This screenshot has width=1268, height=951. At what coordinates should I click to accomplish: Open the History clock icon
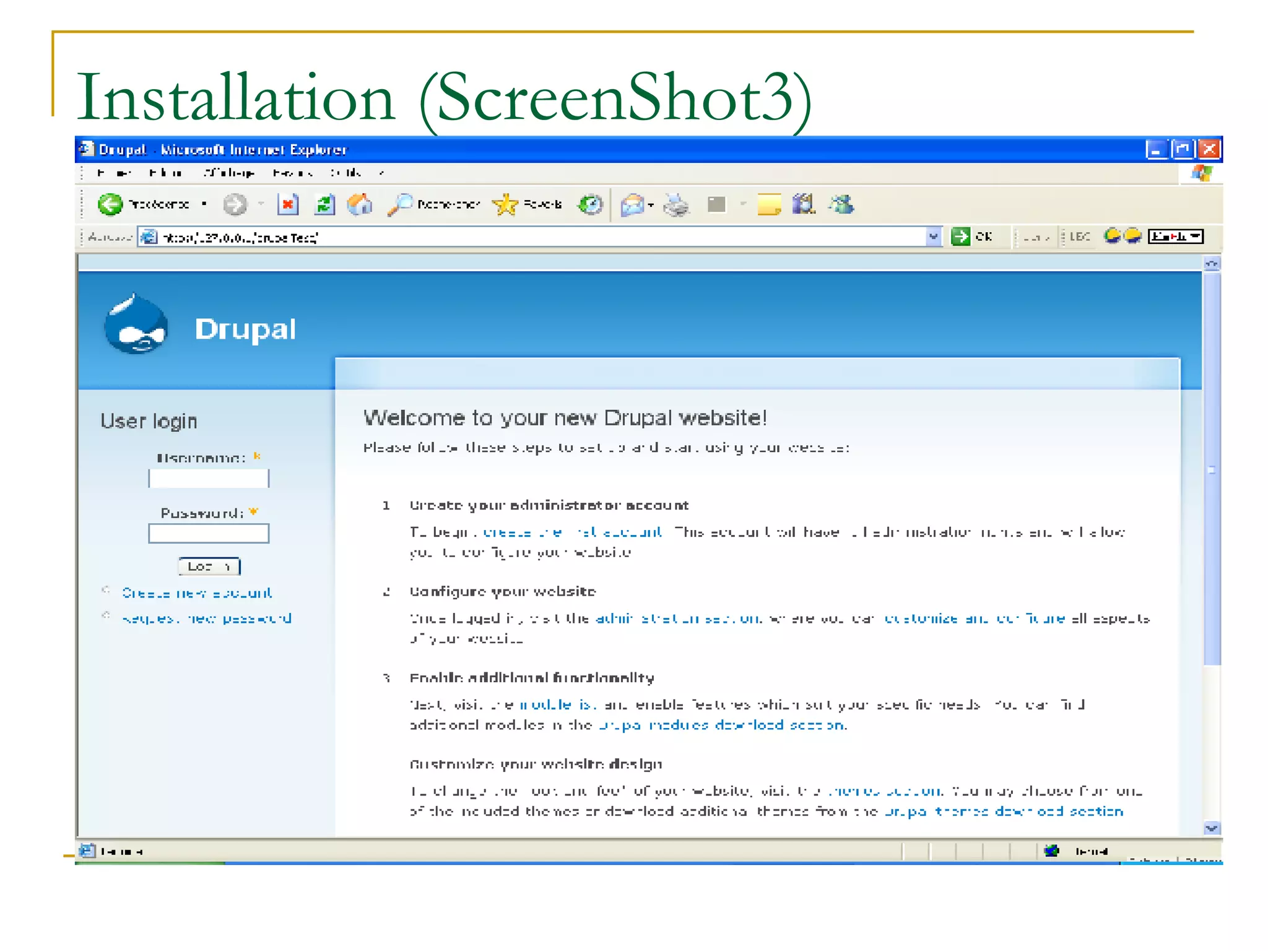[590, 204]
